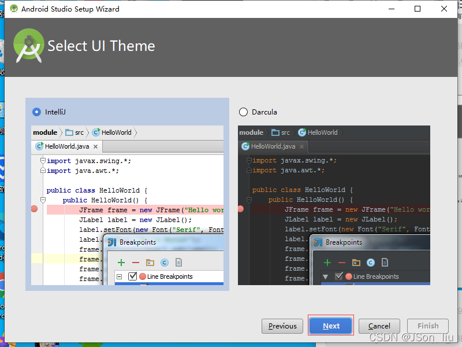This screenshot has height=347, width=462.
Task: Click the breakpoint dot in IntelliJ preview gutter
Action: pos(34,209)
